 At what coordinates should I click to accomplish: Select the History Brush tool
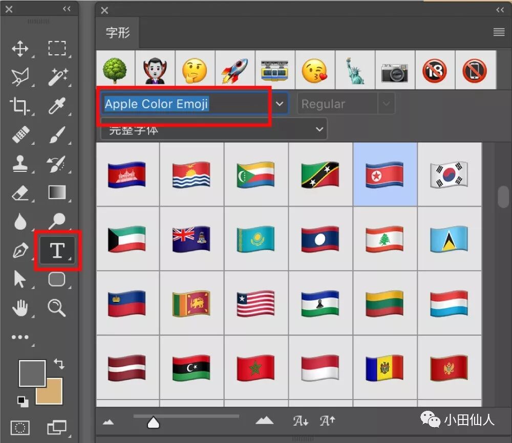coord(56,163)
